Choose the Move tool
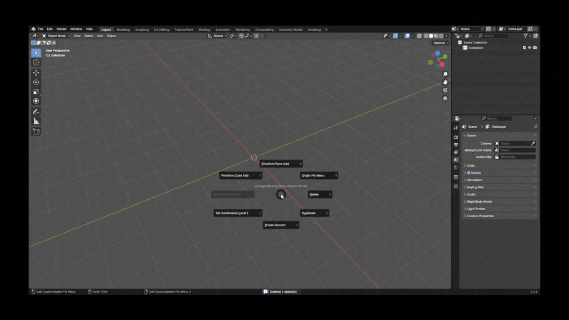 pos(36,73)
